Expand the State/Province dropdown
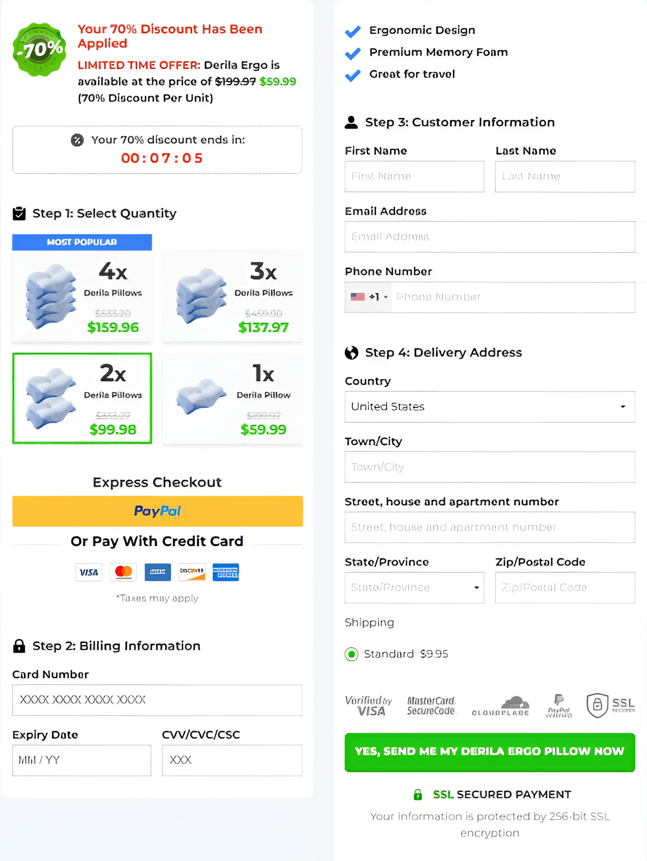The height and width of the screenshot is (861, 647). click(414, 588)
